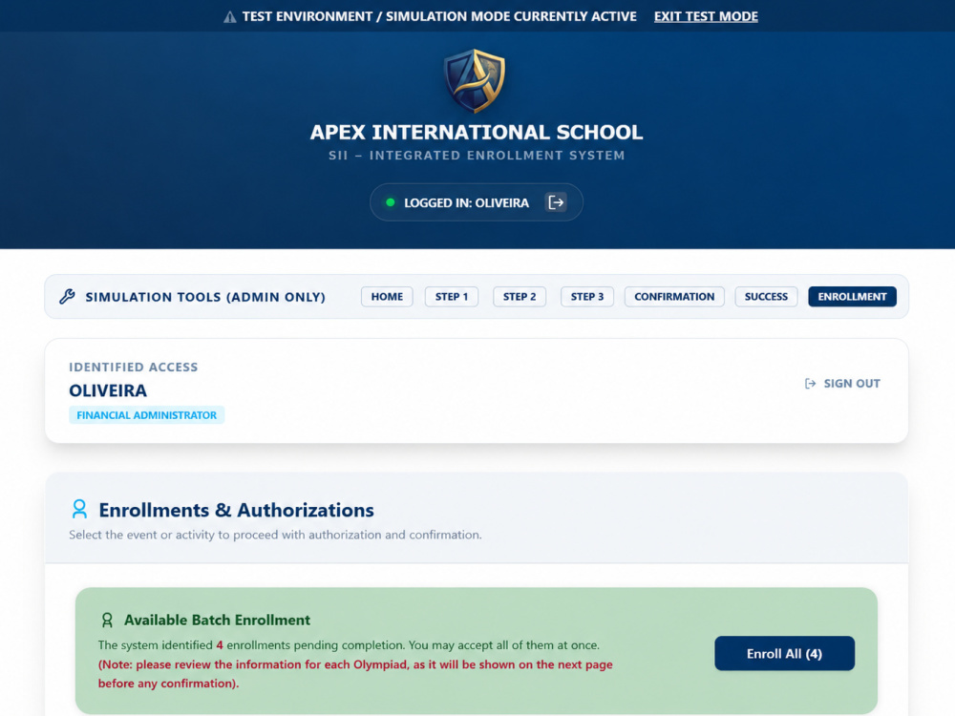Click the FINANCIAL ADMINISTRATOR role badge
Screen dimensions: 955x716
point(147,414)
